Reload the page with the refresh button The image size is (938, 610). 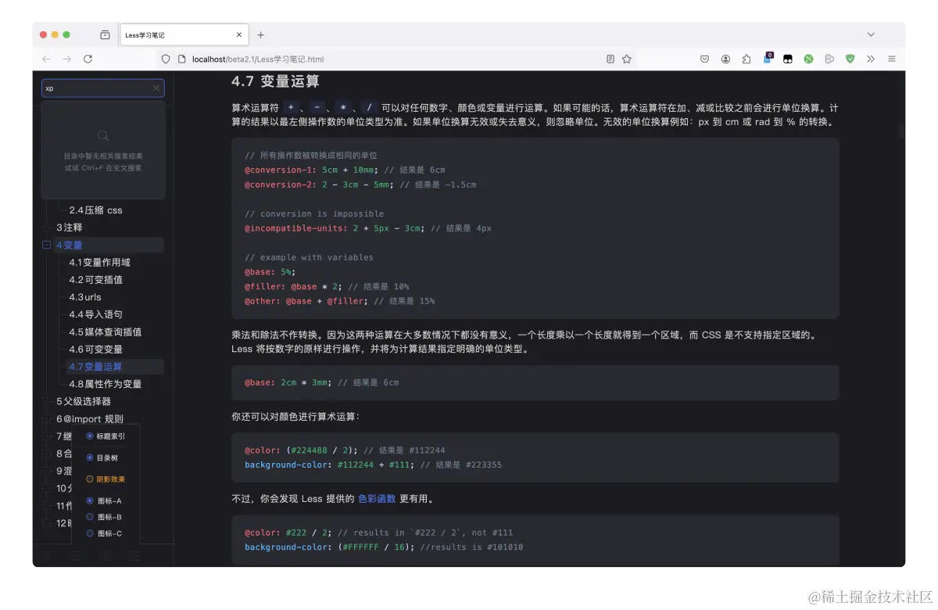[88, 59]
